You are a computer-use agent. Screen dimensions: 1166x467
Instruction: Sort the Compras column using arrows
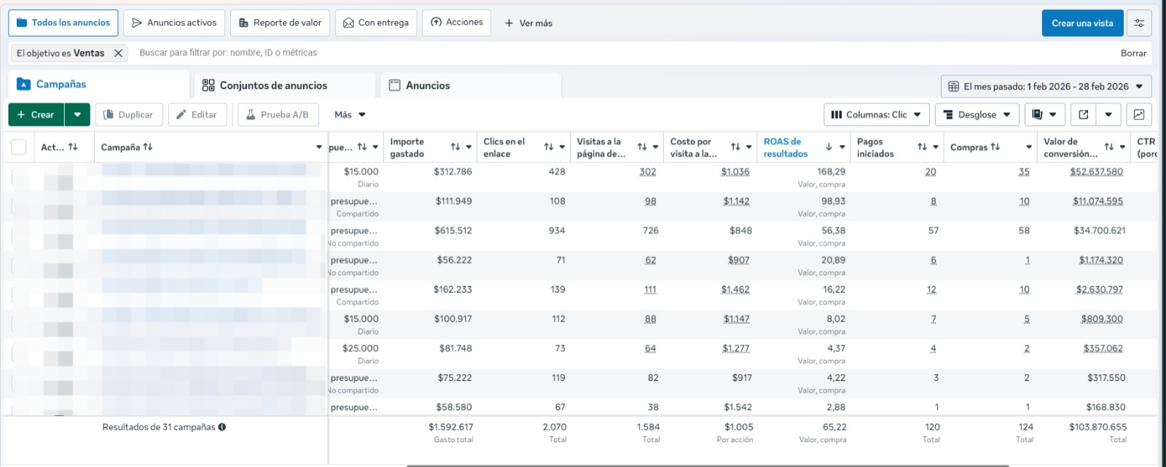click(995, 147)
